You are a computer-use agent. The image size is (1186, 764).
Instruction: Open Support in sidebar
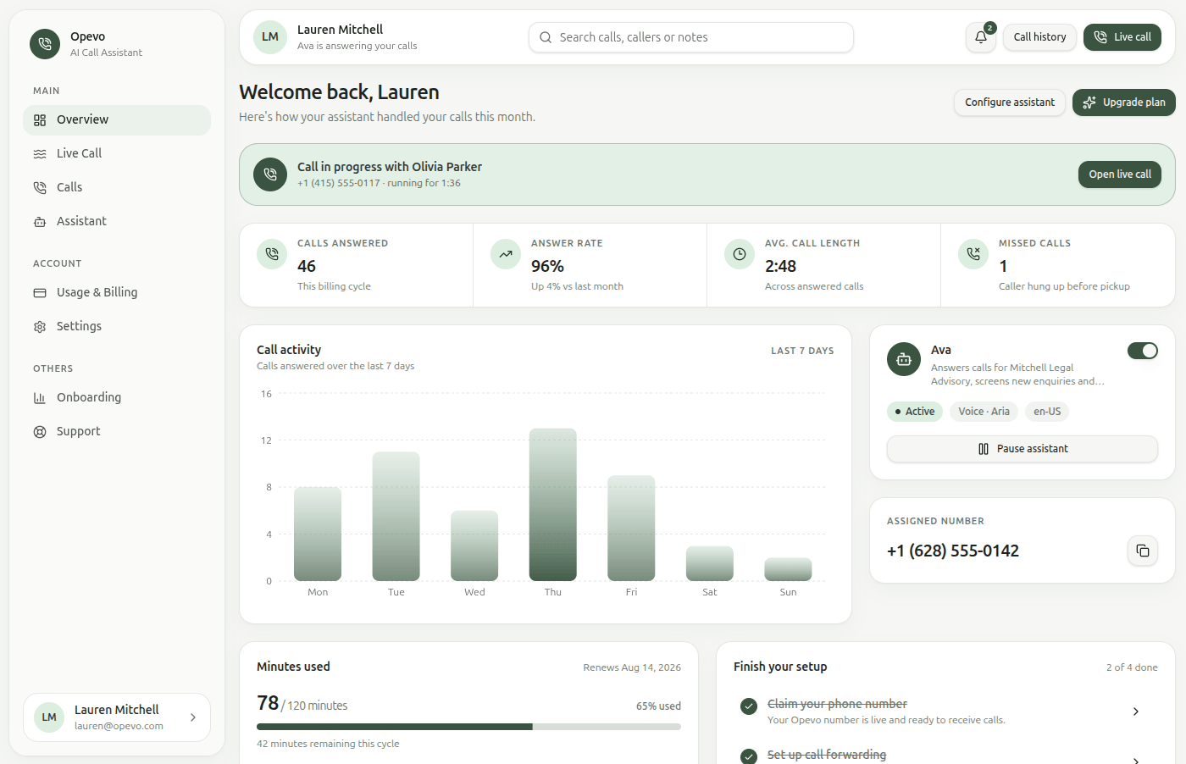(x=117, y=432)
